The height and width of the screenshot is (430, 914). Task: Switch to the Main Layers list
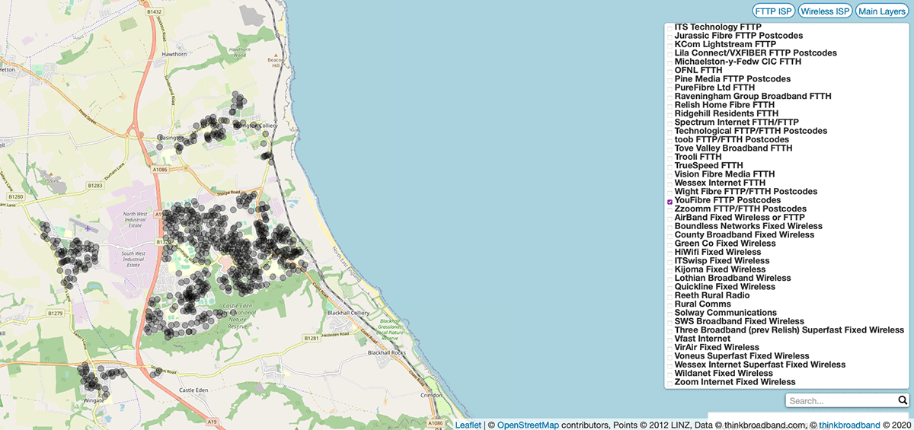click(x=881, y=11)
